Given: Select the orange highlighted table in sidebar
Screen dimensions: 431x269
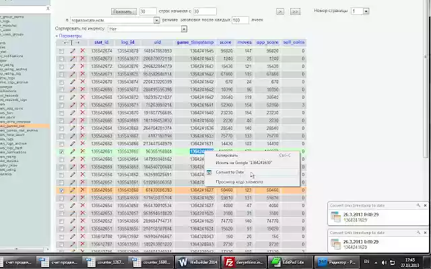Looking at the screenshot, I should 25,126.
